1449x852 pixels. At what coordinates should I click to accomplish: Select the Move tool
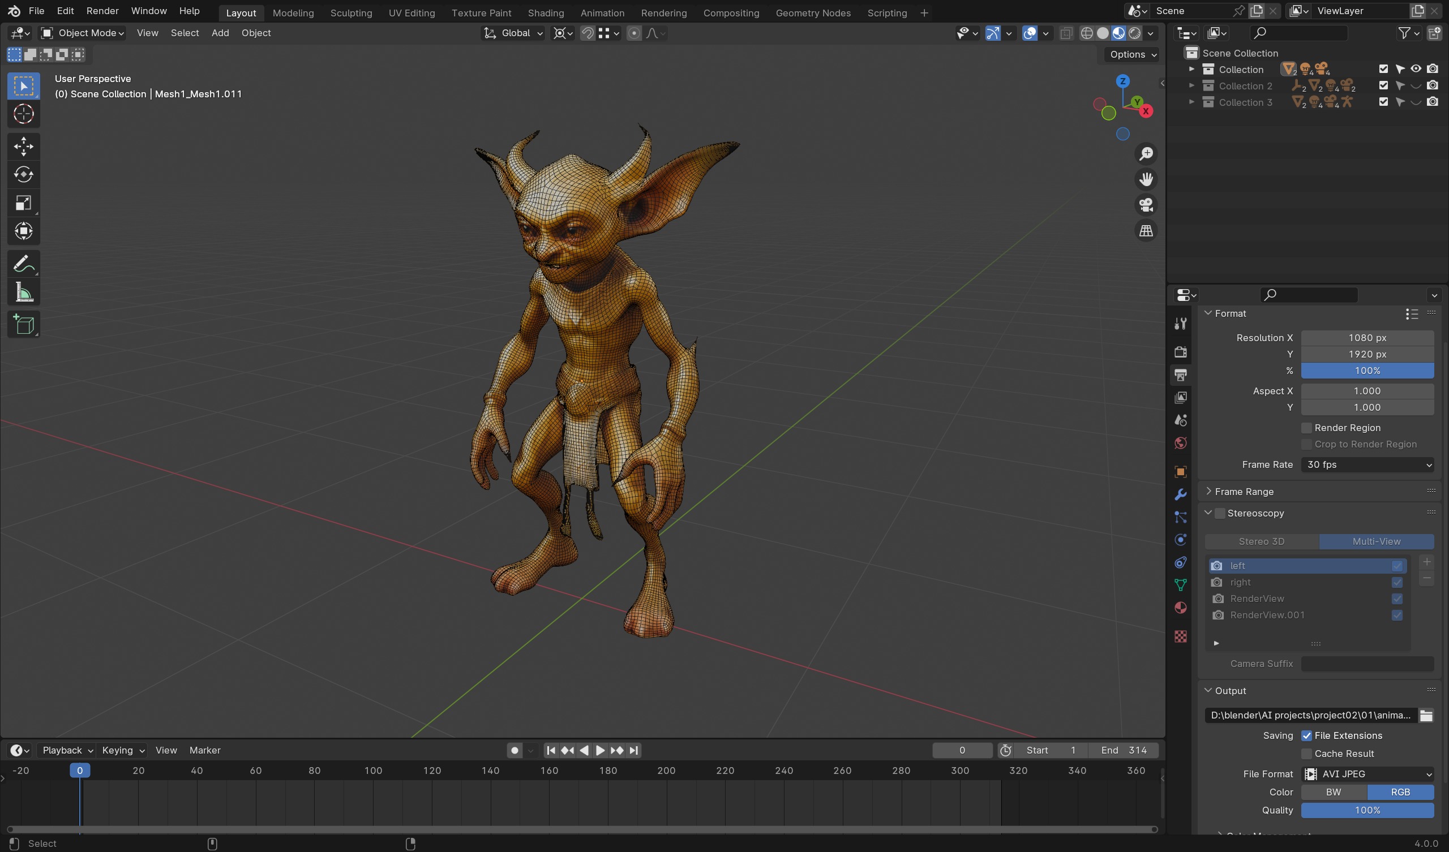[x=24, y=146]
